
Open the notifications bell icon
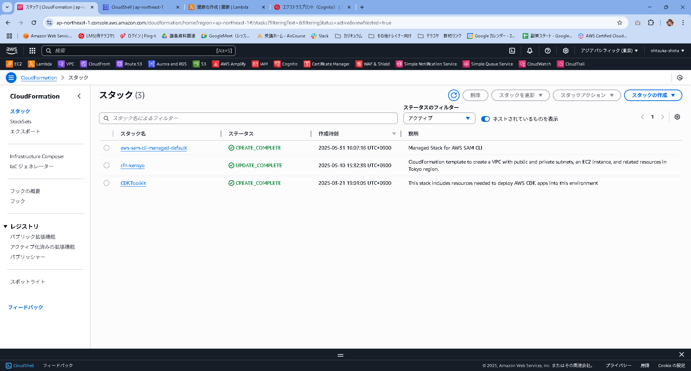pos(530,51)
